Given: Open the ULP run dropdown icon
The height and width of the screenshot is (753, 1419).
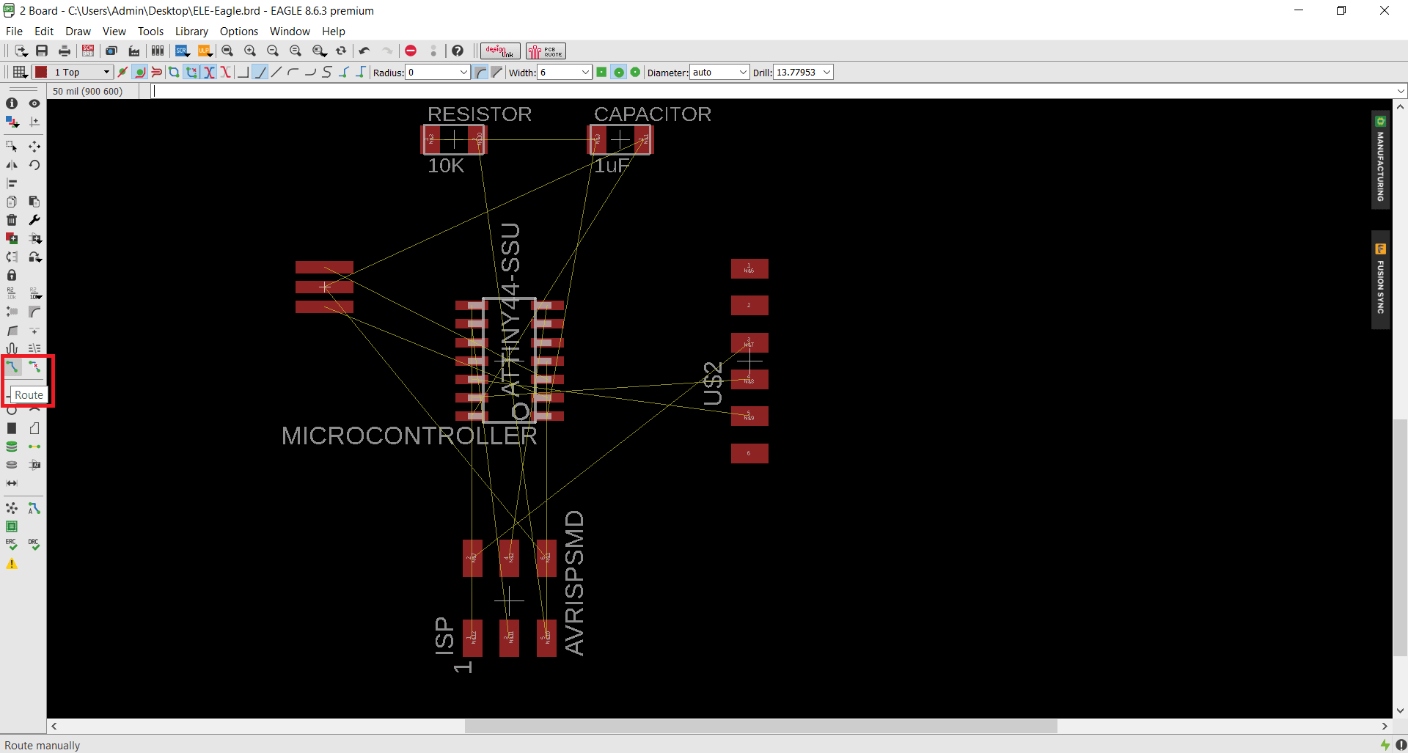Looking at the screenshot, I should point(205,51).
